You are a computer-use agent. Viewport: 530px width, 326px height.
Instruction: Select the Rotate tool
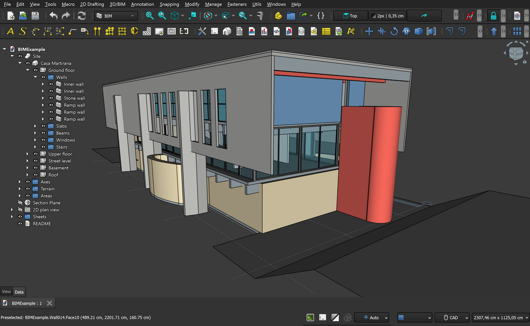point(394,31)
